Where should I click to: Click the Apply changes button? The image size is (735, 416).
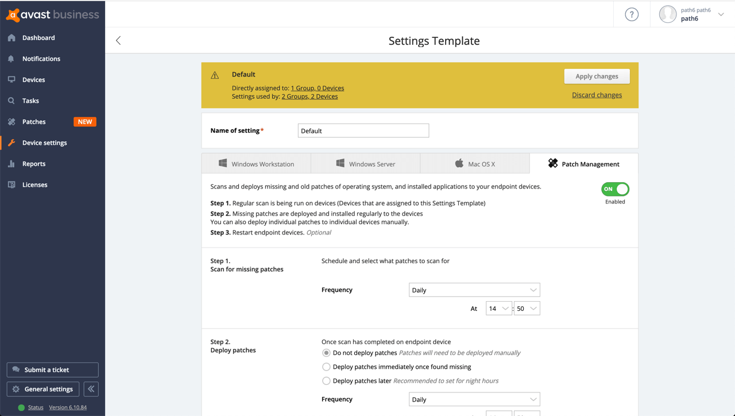tap(597, 76)
